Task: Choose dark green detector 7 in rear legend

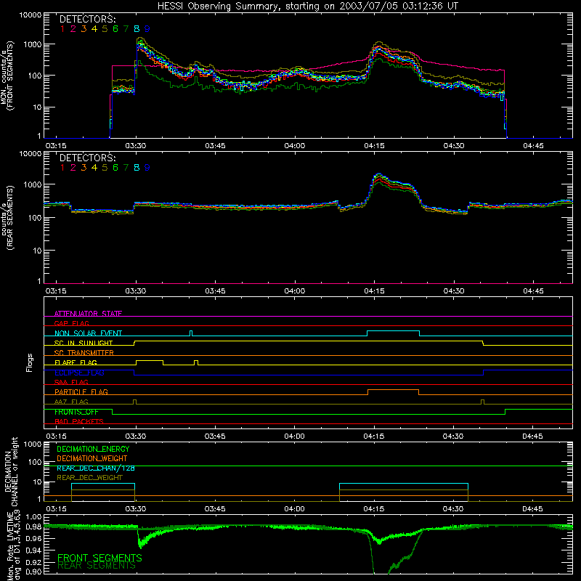Action: click(x=126, y=168)
